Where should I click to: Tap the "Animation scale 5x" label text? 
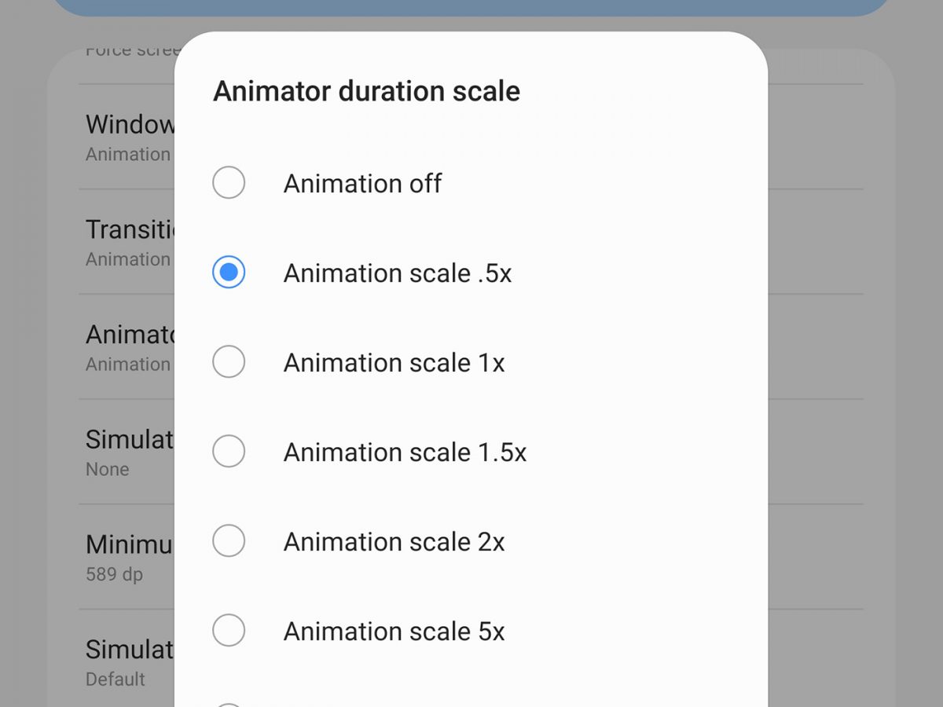click(x=394, y=631)
